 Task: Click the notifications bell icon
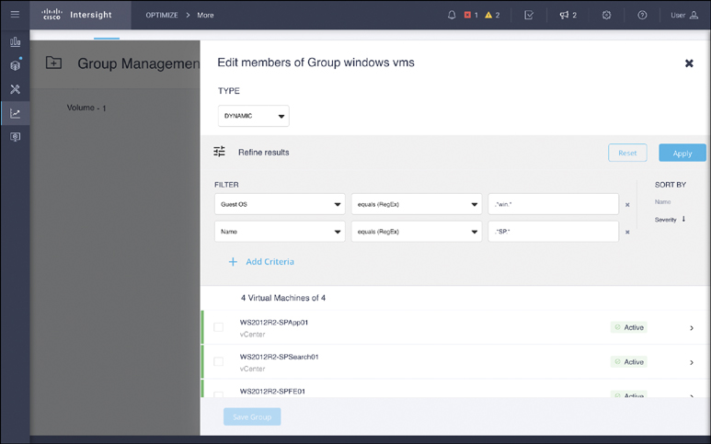[x=451, y=15]
